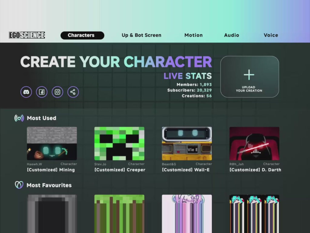Click the Most Used heading
The image size is (310, 233).
point(41,118)
